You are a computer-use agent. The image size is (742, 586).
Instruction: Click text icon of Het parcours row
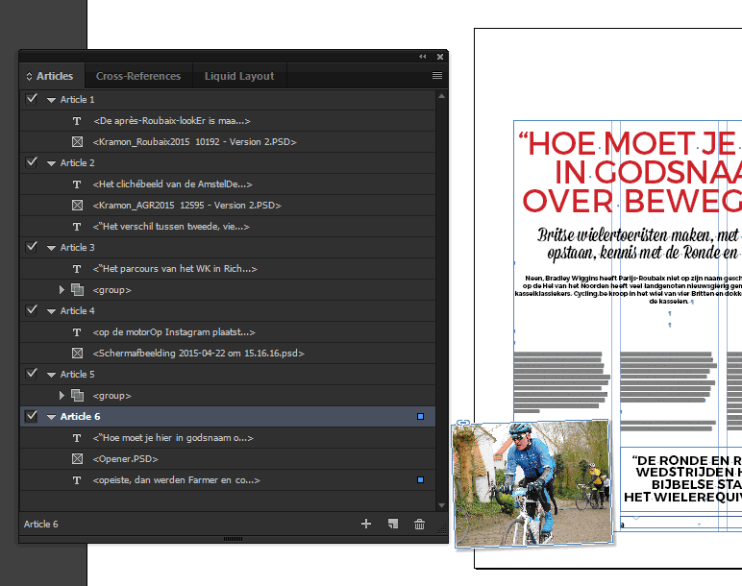click(x=77, y=269)
